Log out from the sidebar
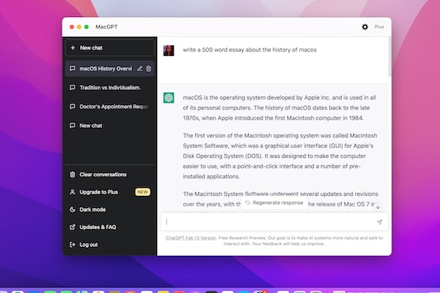The height and width of the screenshot is (293, 440). pyautogui.click(x=109, y=244)
